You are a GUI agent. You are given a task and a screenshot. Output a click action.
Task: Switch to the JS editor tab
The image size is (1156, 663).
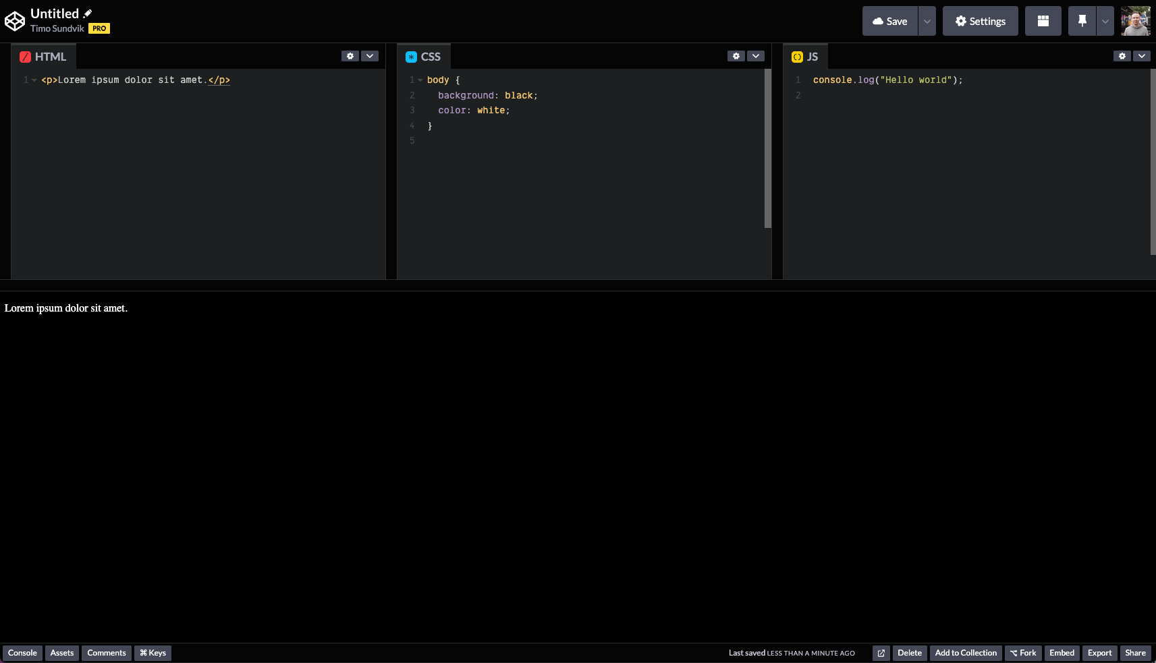click(806, 56)
